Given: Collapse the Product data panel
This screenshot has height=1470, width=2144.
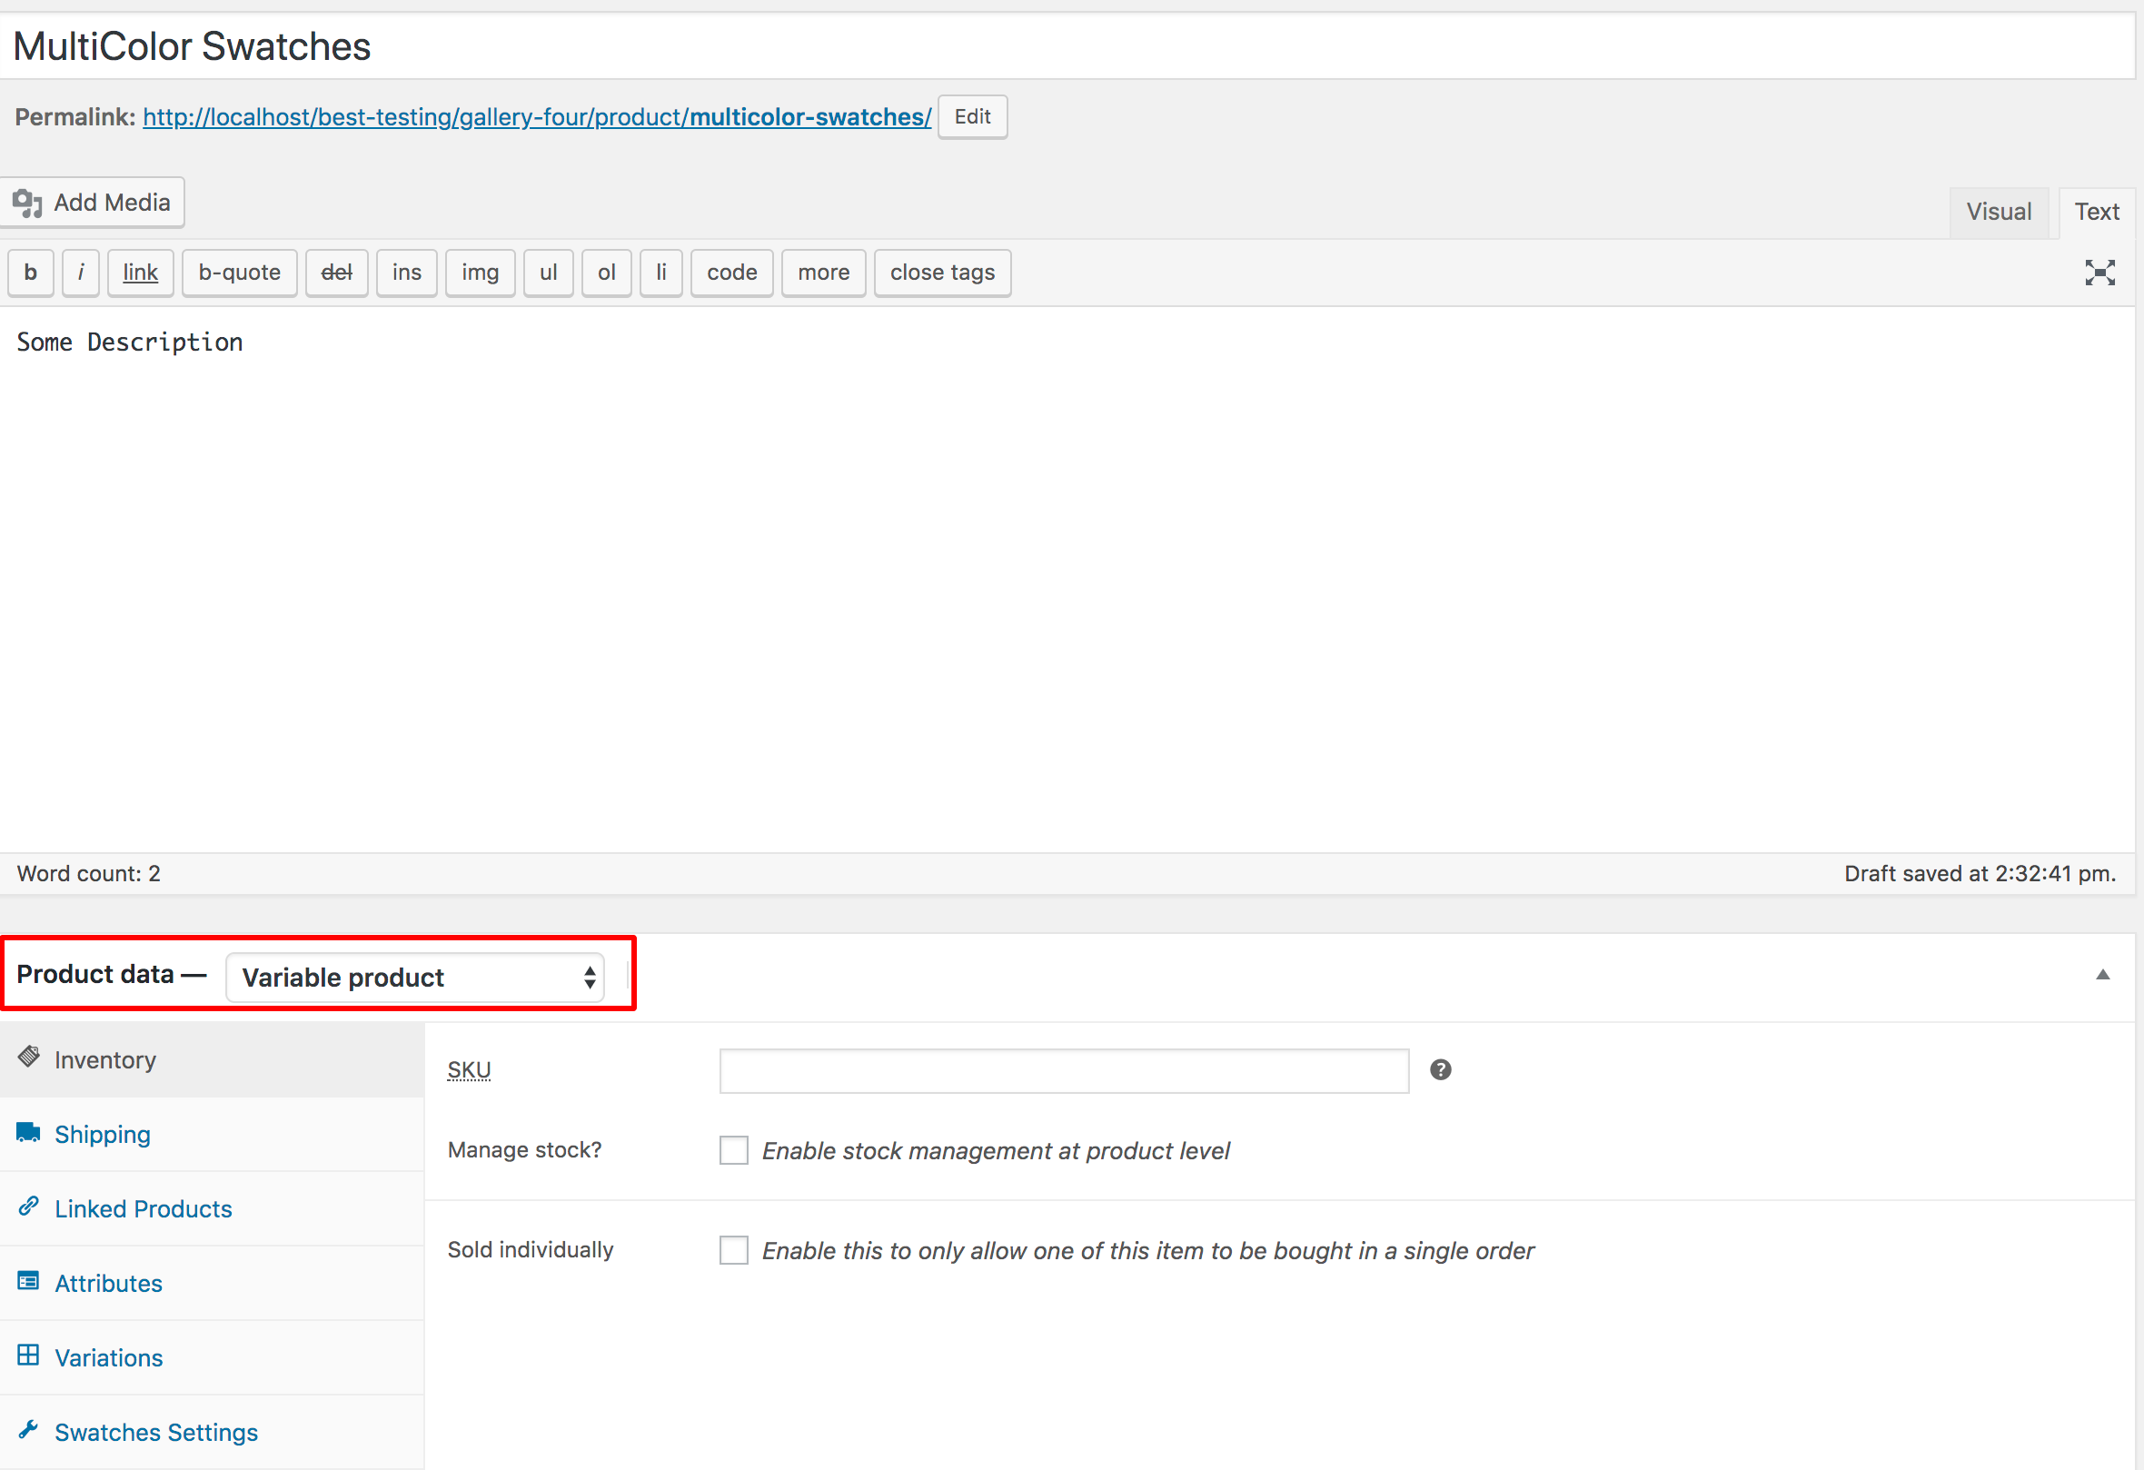Looking at the screenshot, I should pos(2101,974).
